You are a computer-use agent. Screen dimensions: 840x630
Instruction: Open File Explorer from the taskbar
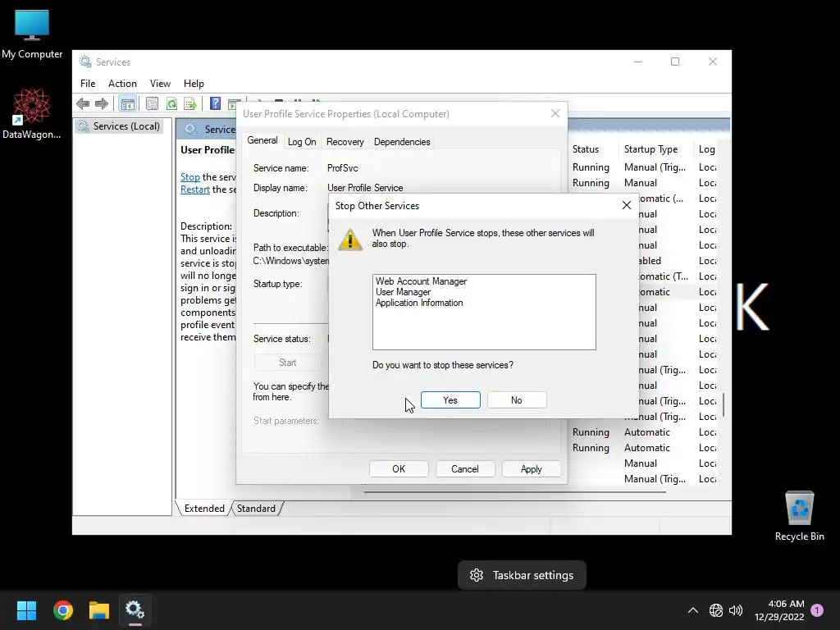pyautogui.click(x=99, y=610)
